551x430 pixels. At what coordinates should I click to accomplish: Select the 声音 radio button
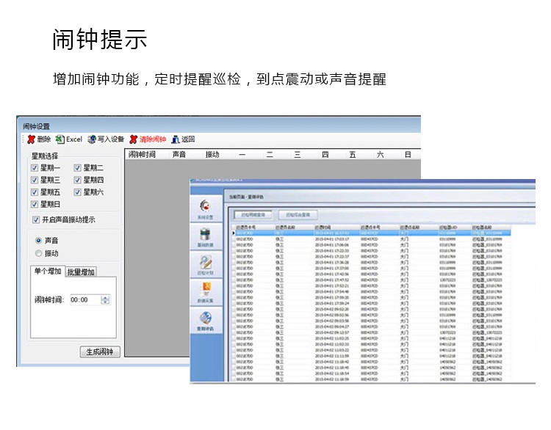[x=39, y=240]
